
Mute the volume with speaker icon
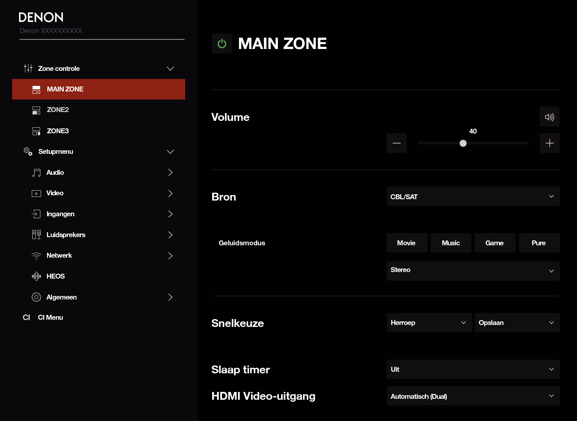point(549,117)
